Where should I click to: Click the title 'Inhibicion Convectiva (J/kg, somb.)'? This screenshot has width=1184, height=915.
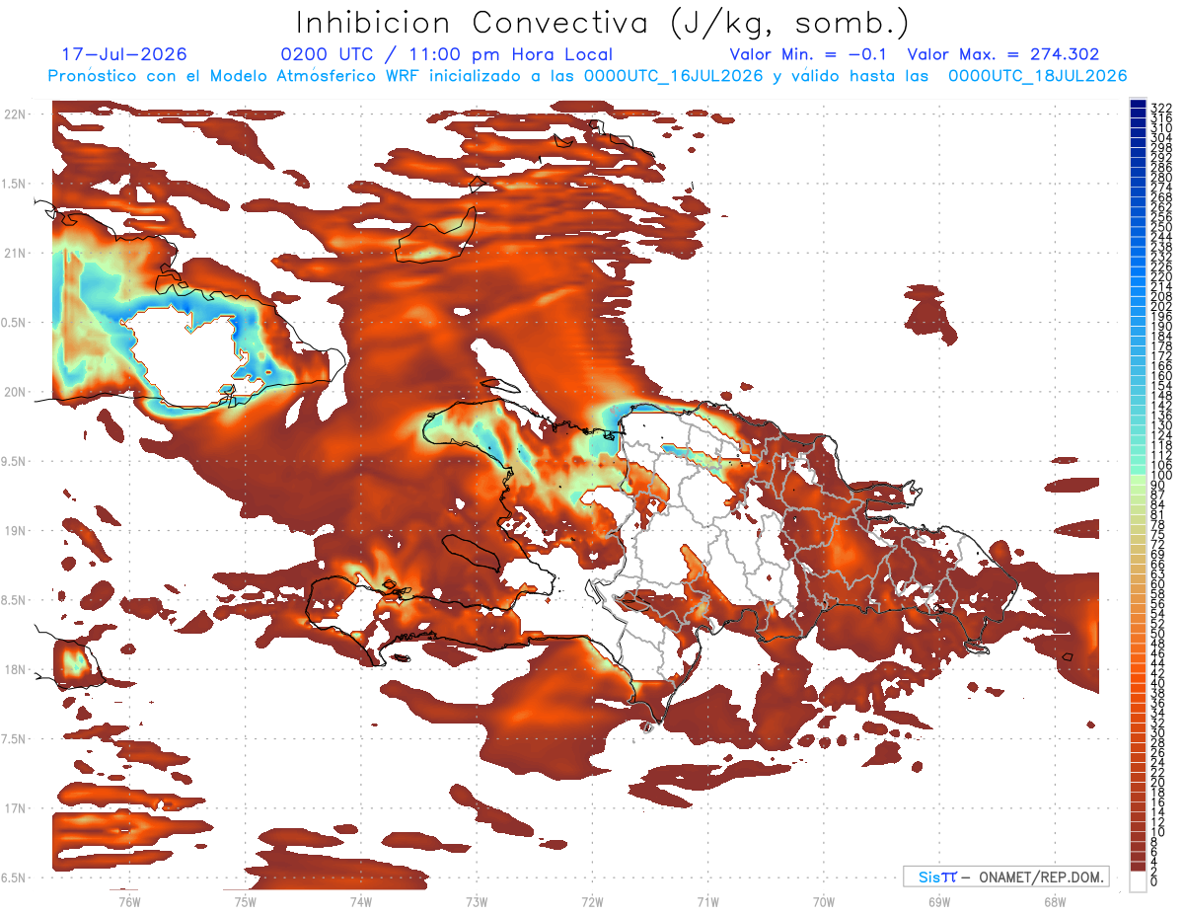pyautogui.click(x=603, y=23)
